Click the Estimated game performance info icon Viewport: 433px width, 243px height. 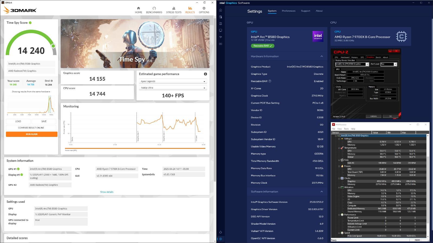coord(205,74)
